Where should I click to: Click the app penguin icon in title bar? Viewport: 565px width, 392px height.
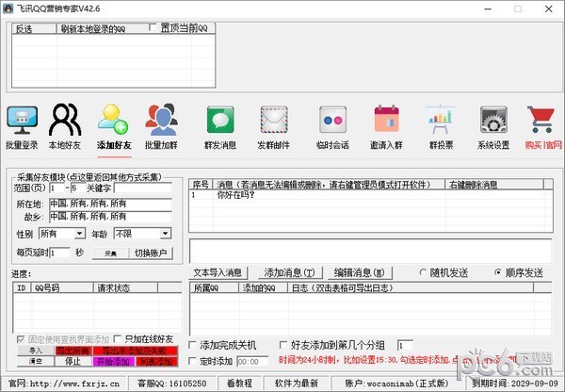[x=8, y=8]
